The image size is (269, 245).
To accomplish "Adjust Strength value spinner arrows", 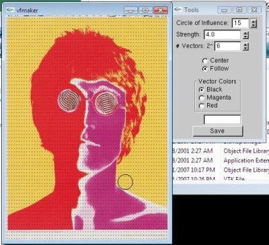I will tap(246, 35).
